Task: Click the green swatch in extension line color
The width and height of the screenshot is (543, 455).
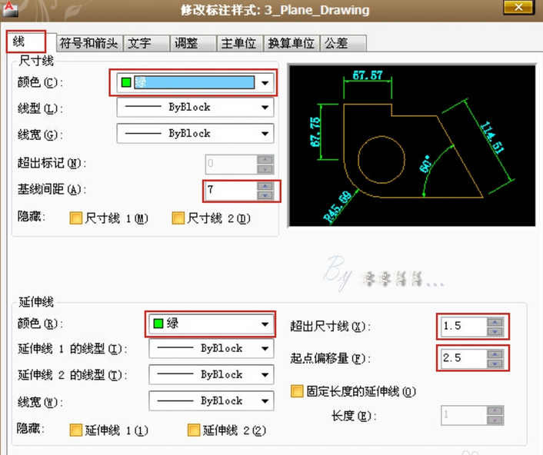Action: (157, 324)
